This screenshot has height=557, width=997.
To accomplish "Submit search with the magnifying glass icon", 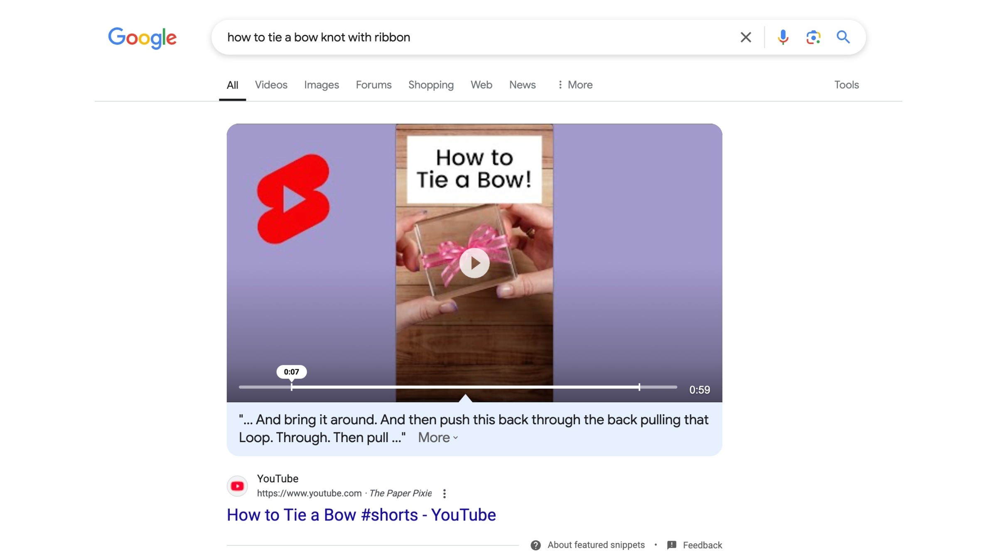I will click(843, 37).
